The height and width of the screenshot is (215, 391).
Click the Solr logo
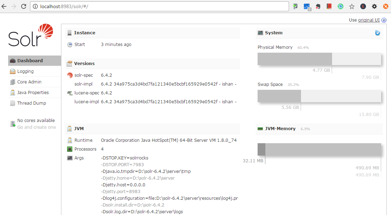click(30, 35)
